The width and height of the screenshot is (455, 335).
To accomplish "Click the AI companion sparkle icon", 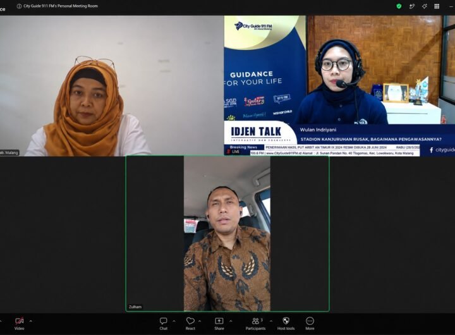I will [425, 6].
